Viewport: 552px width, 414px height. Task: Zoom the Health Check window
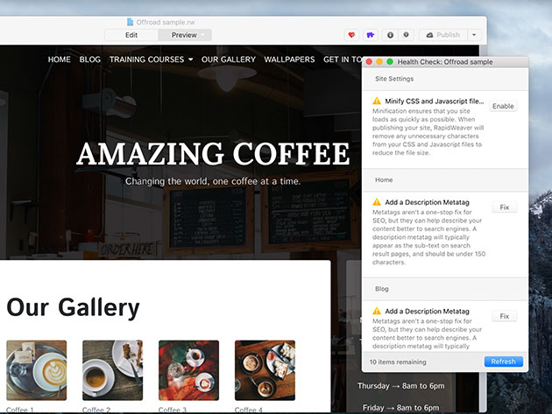click(x=390, y=61)
